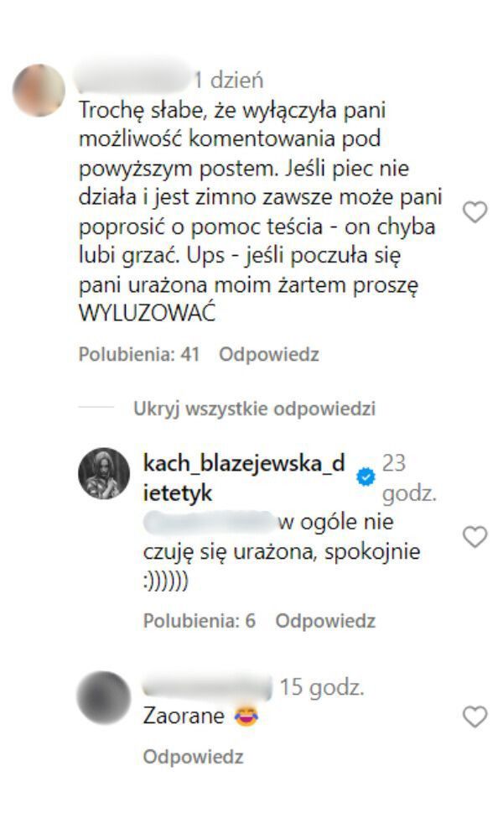Like kach_blazejewska_dietetyk's reply with heart icon
This screenshot has height=839, width=503.
point(474,537)
